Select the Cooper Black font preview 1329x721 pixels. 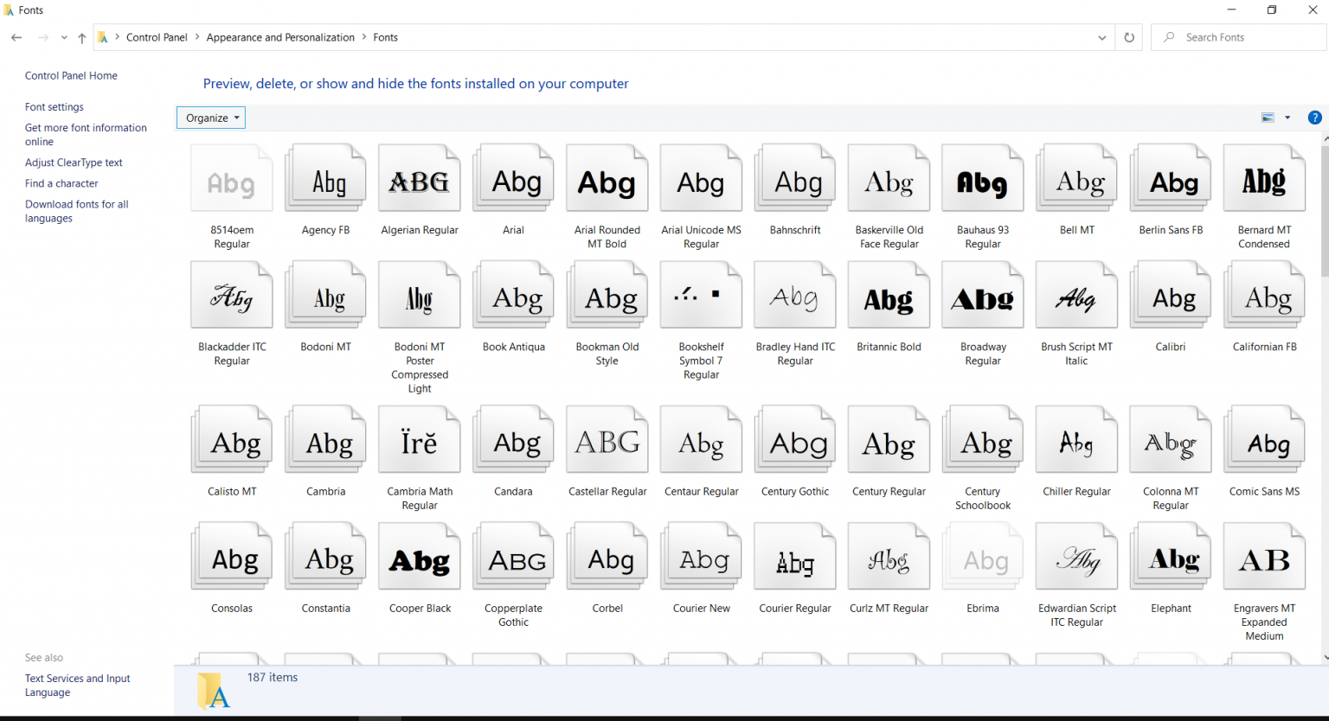click(x=419, y=556)
